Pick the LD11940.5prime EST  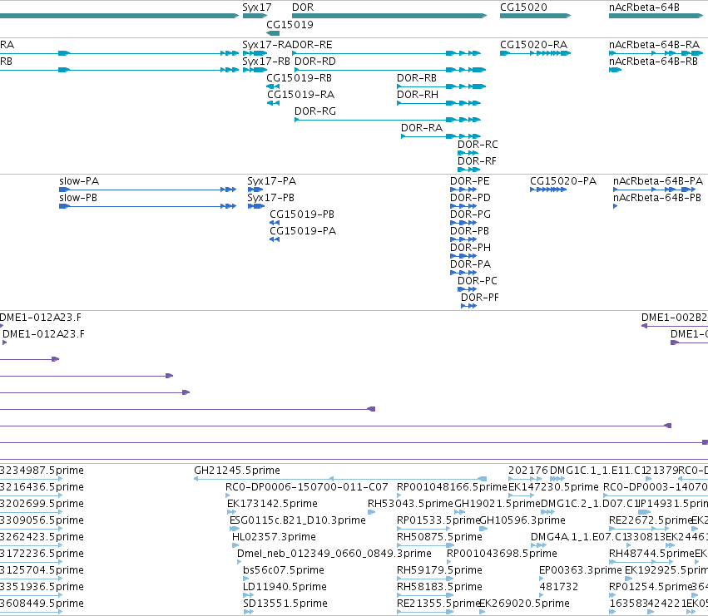click(285, 588)
